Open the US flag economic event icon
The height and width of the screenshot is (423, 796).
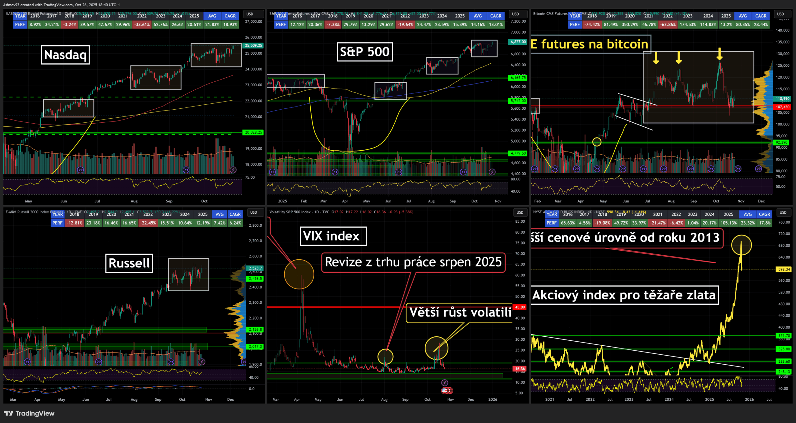pyautogui.click(x=445, y=390)
